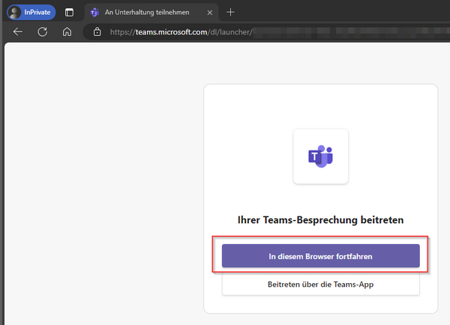Click heading 'Ihrer Teams-Besprechung beitreten'
The height and width of the screenshot is (325, 450).
pos(320,220)
